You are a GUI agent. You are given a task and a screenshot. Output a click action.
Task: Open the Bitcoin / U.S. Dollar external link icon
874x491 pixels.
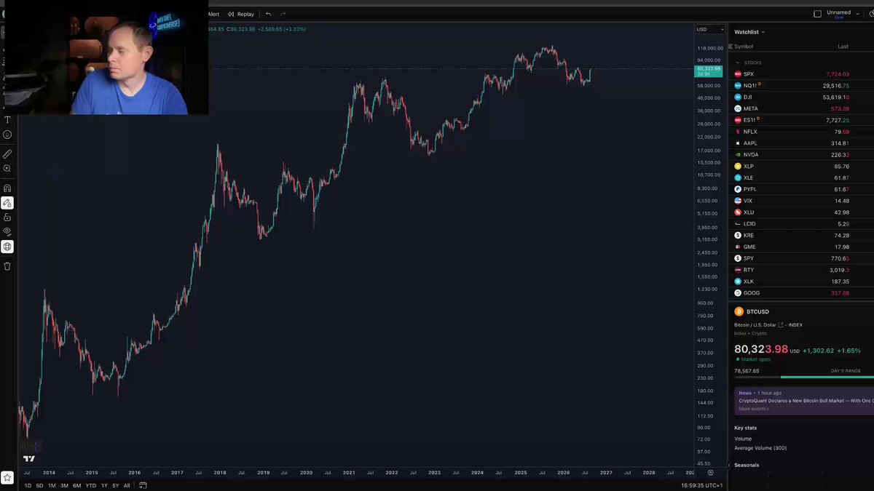click(781, 325)
